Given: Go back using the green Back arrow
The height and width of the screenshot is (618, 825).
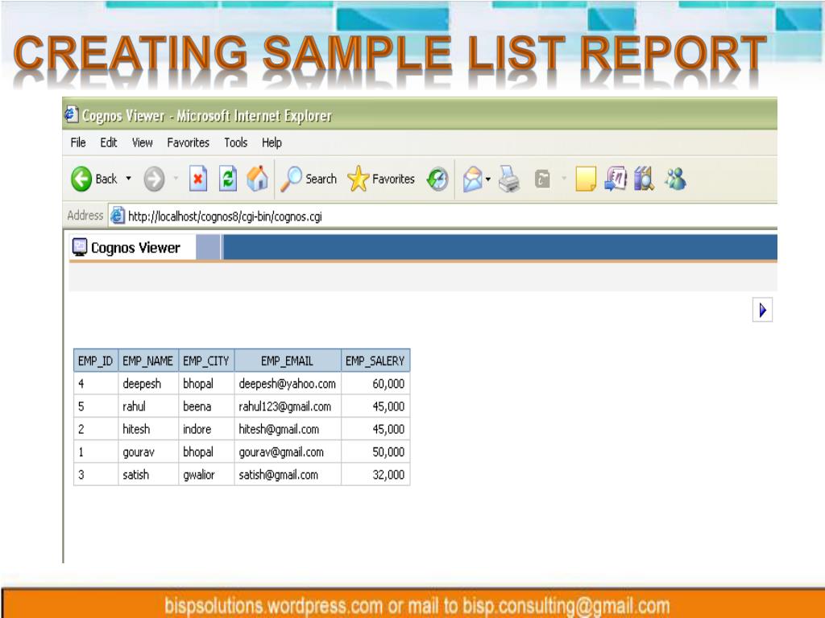Looking at the screenshot, I should [x=81, y=179].
